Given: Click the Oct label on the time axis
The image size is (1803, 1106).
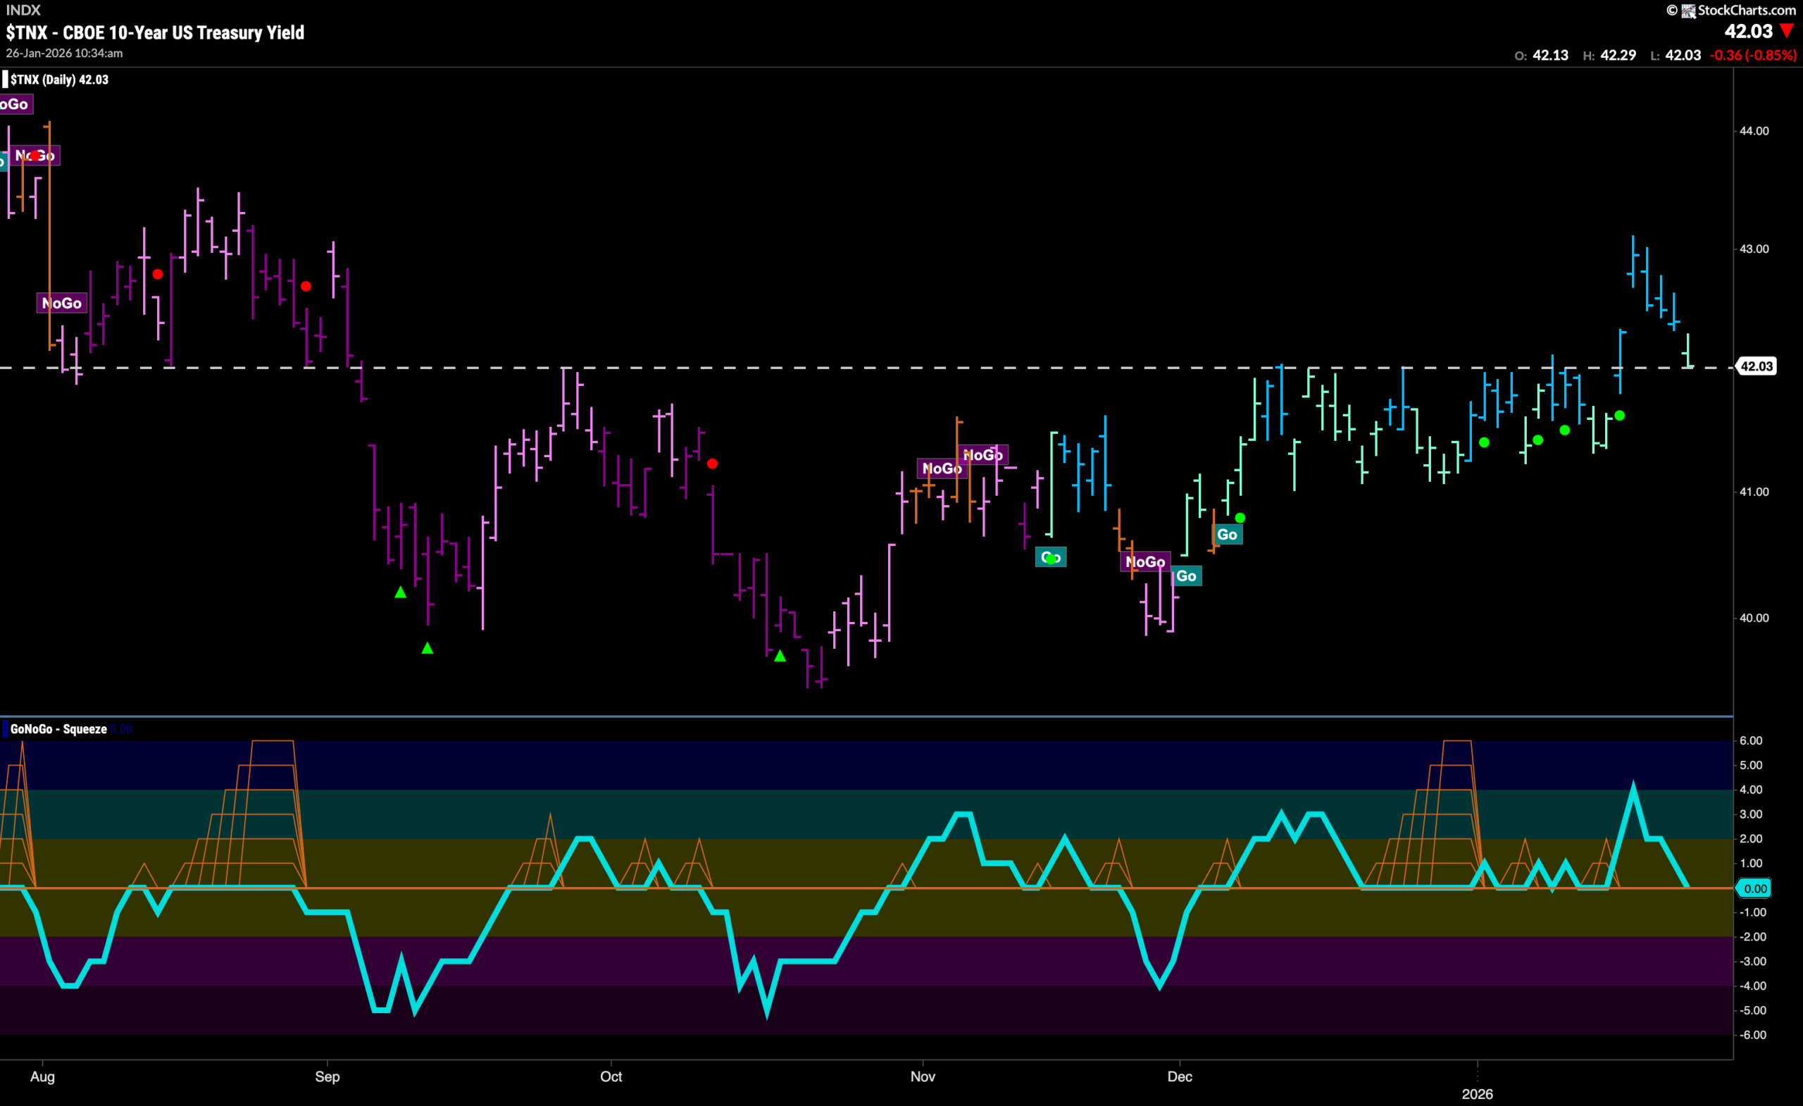Looking at the screenshot, I should pyautogui.click(x=611, y=1076).
